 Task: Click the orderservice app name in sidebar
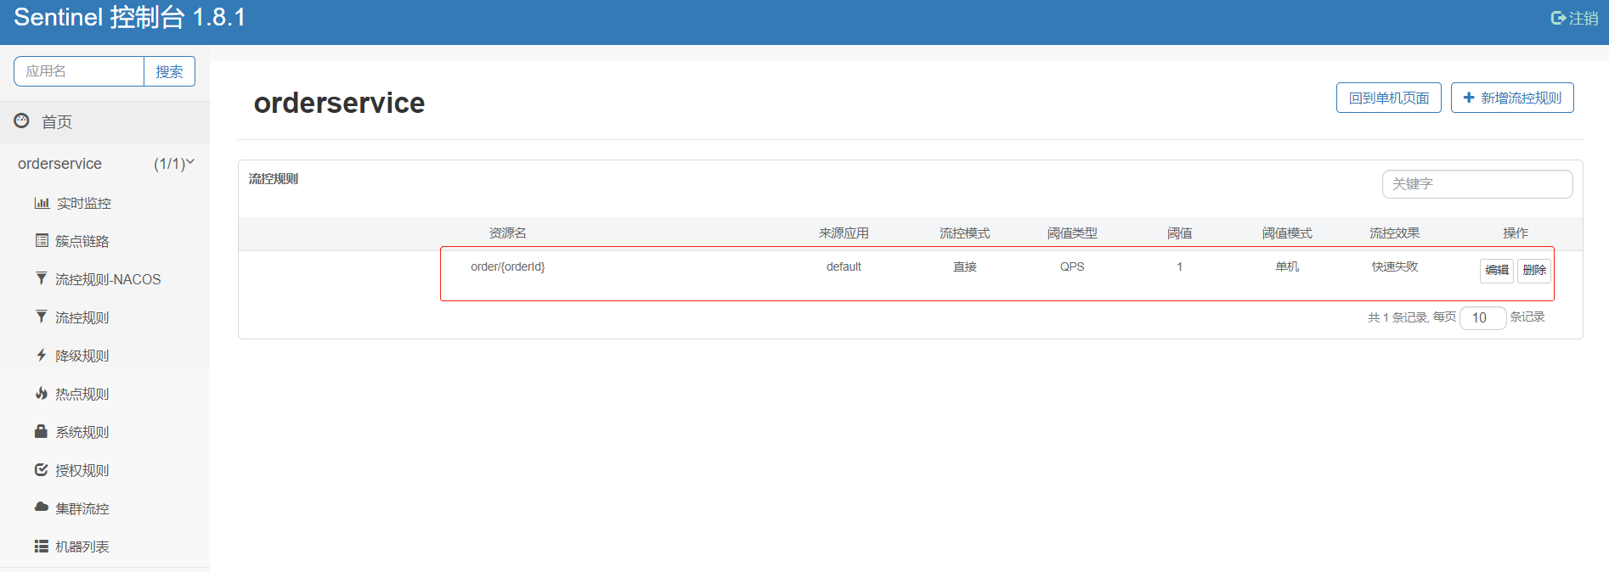coord(59,164)
